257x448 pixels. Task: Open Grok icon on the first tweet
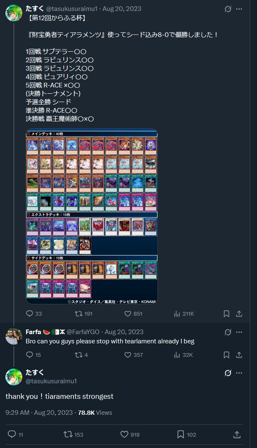228,9
